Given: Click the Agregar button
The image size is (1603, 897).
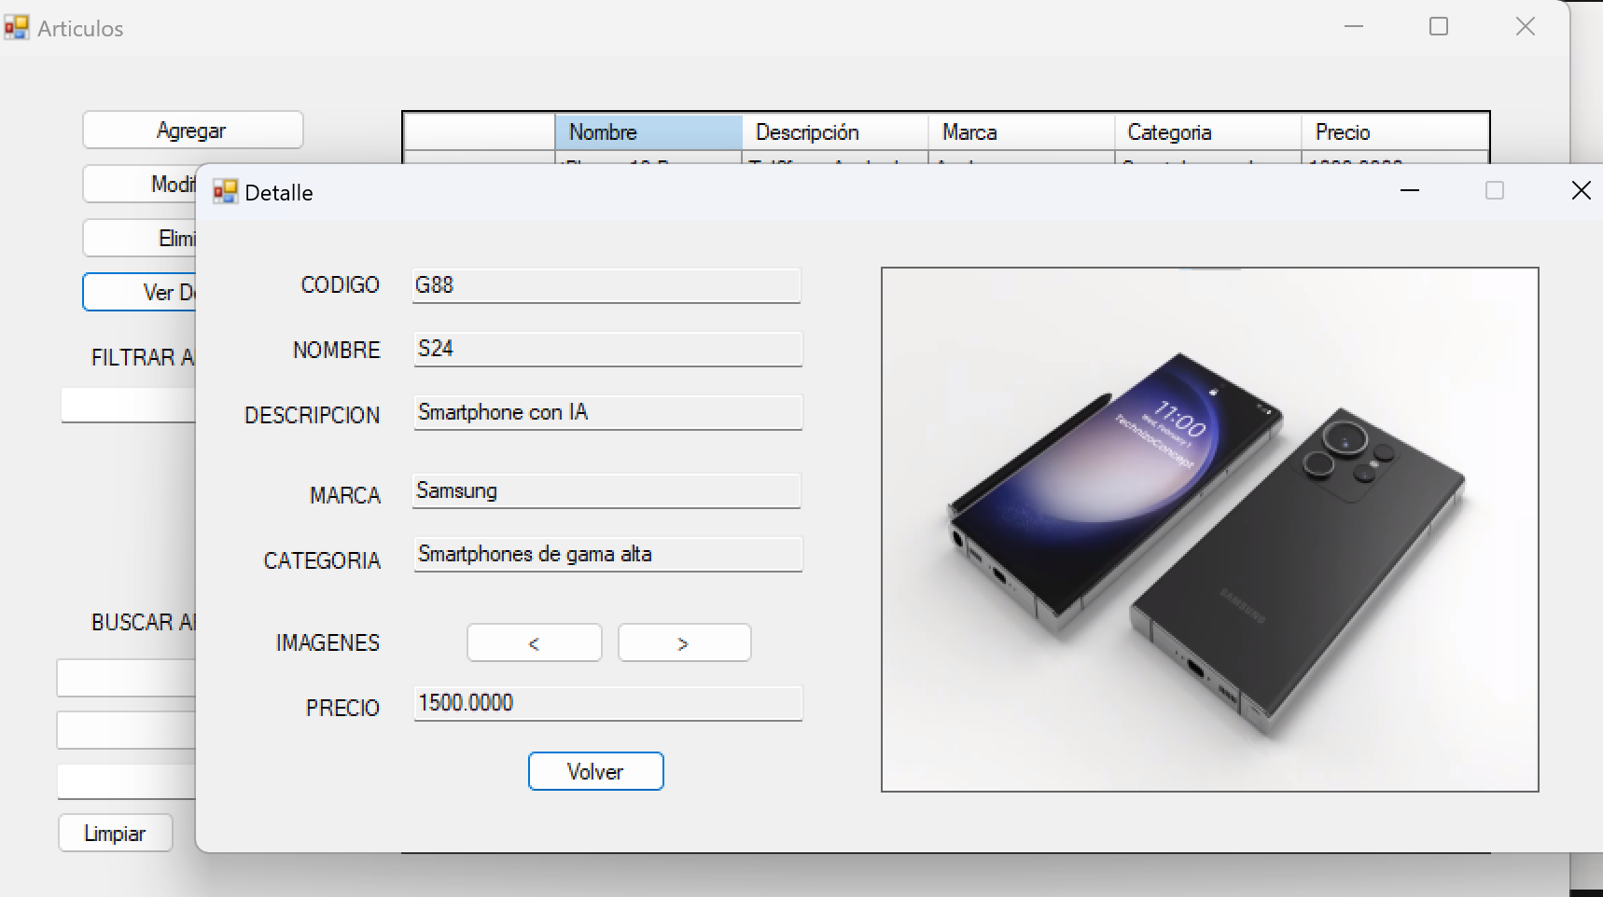Looking at the screenshot, I should pos(192,131).
